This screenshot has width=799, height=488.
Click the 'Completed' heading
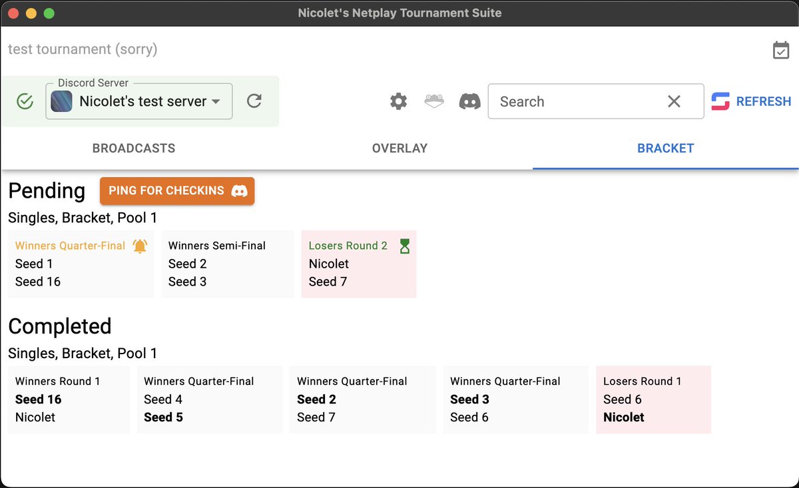[x=60, y=326]
